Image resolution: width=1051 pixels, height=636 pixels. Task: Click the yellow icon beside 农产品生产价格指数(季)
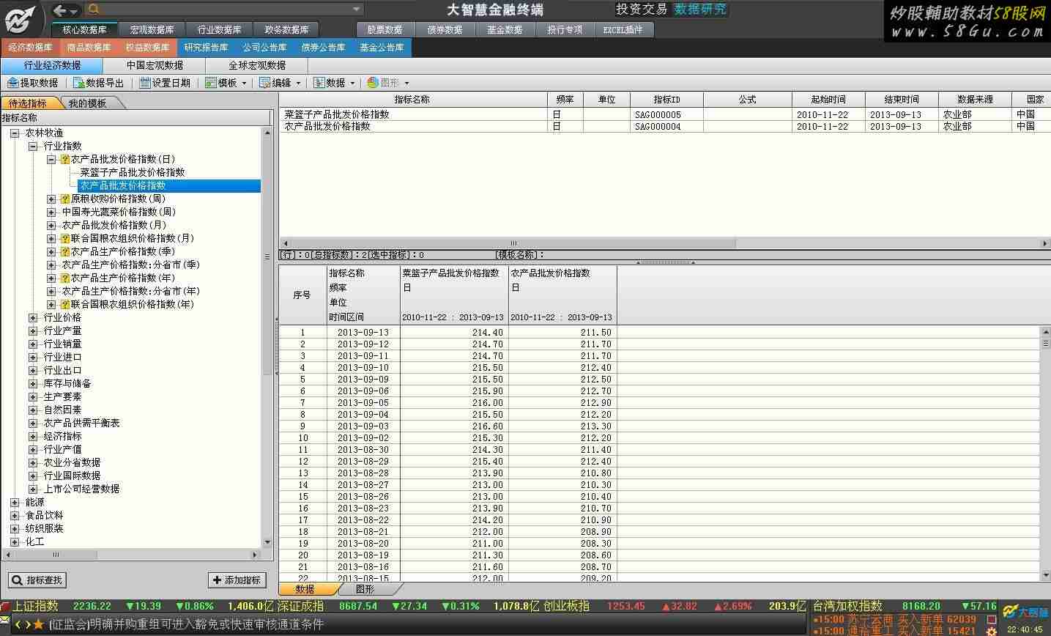point(65,251)
